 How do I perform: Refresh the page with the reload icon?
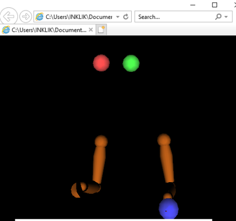click(x=126, y=17)
